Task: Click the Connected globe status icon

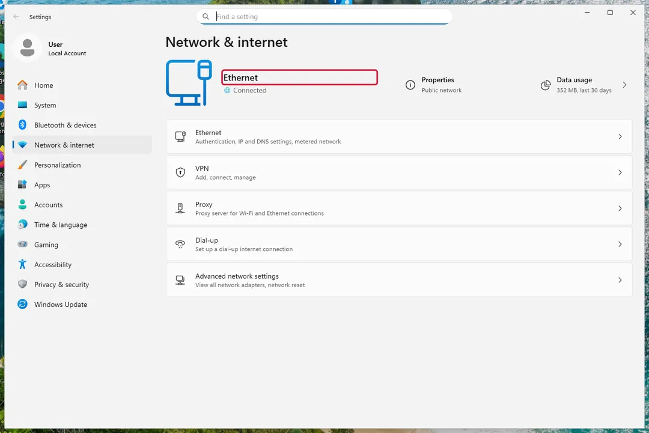Action: (227, 90)
